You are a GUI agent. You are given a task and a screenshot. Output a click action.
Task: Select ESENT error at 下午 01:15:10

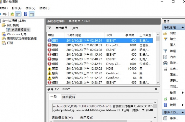tap(100, 55)
